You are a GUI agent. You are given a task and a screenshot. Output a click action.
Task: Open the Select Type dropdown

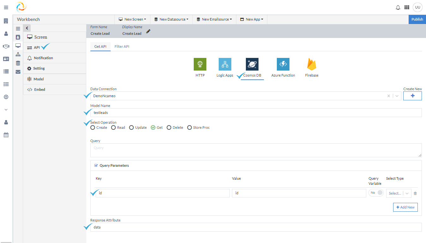click(x=399, y=193)
